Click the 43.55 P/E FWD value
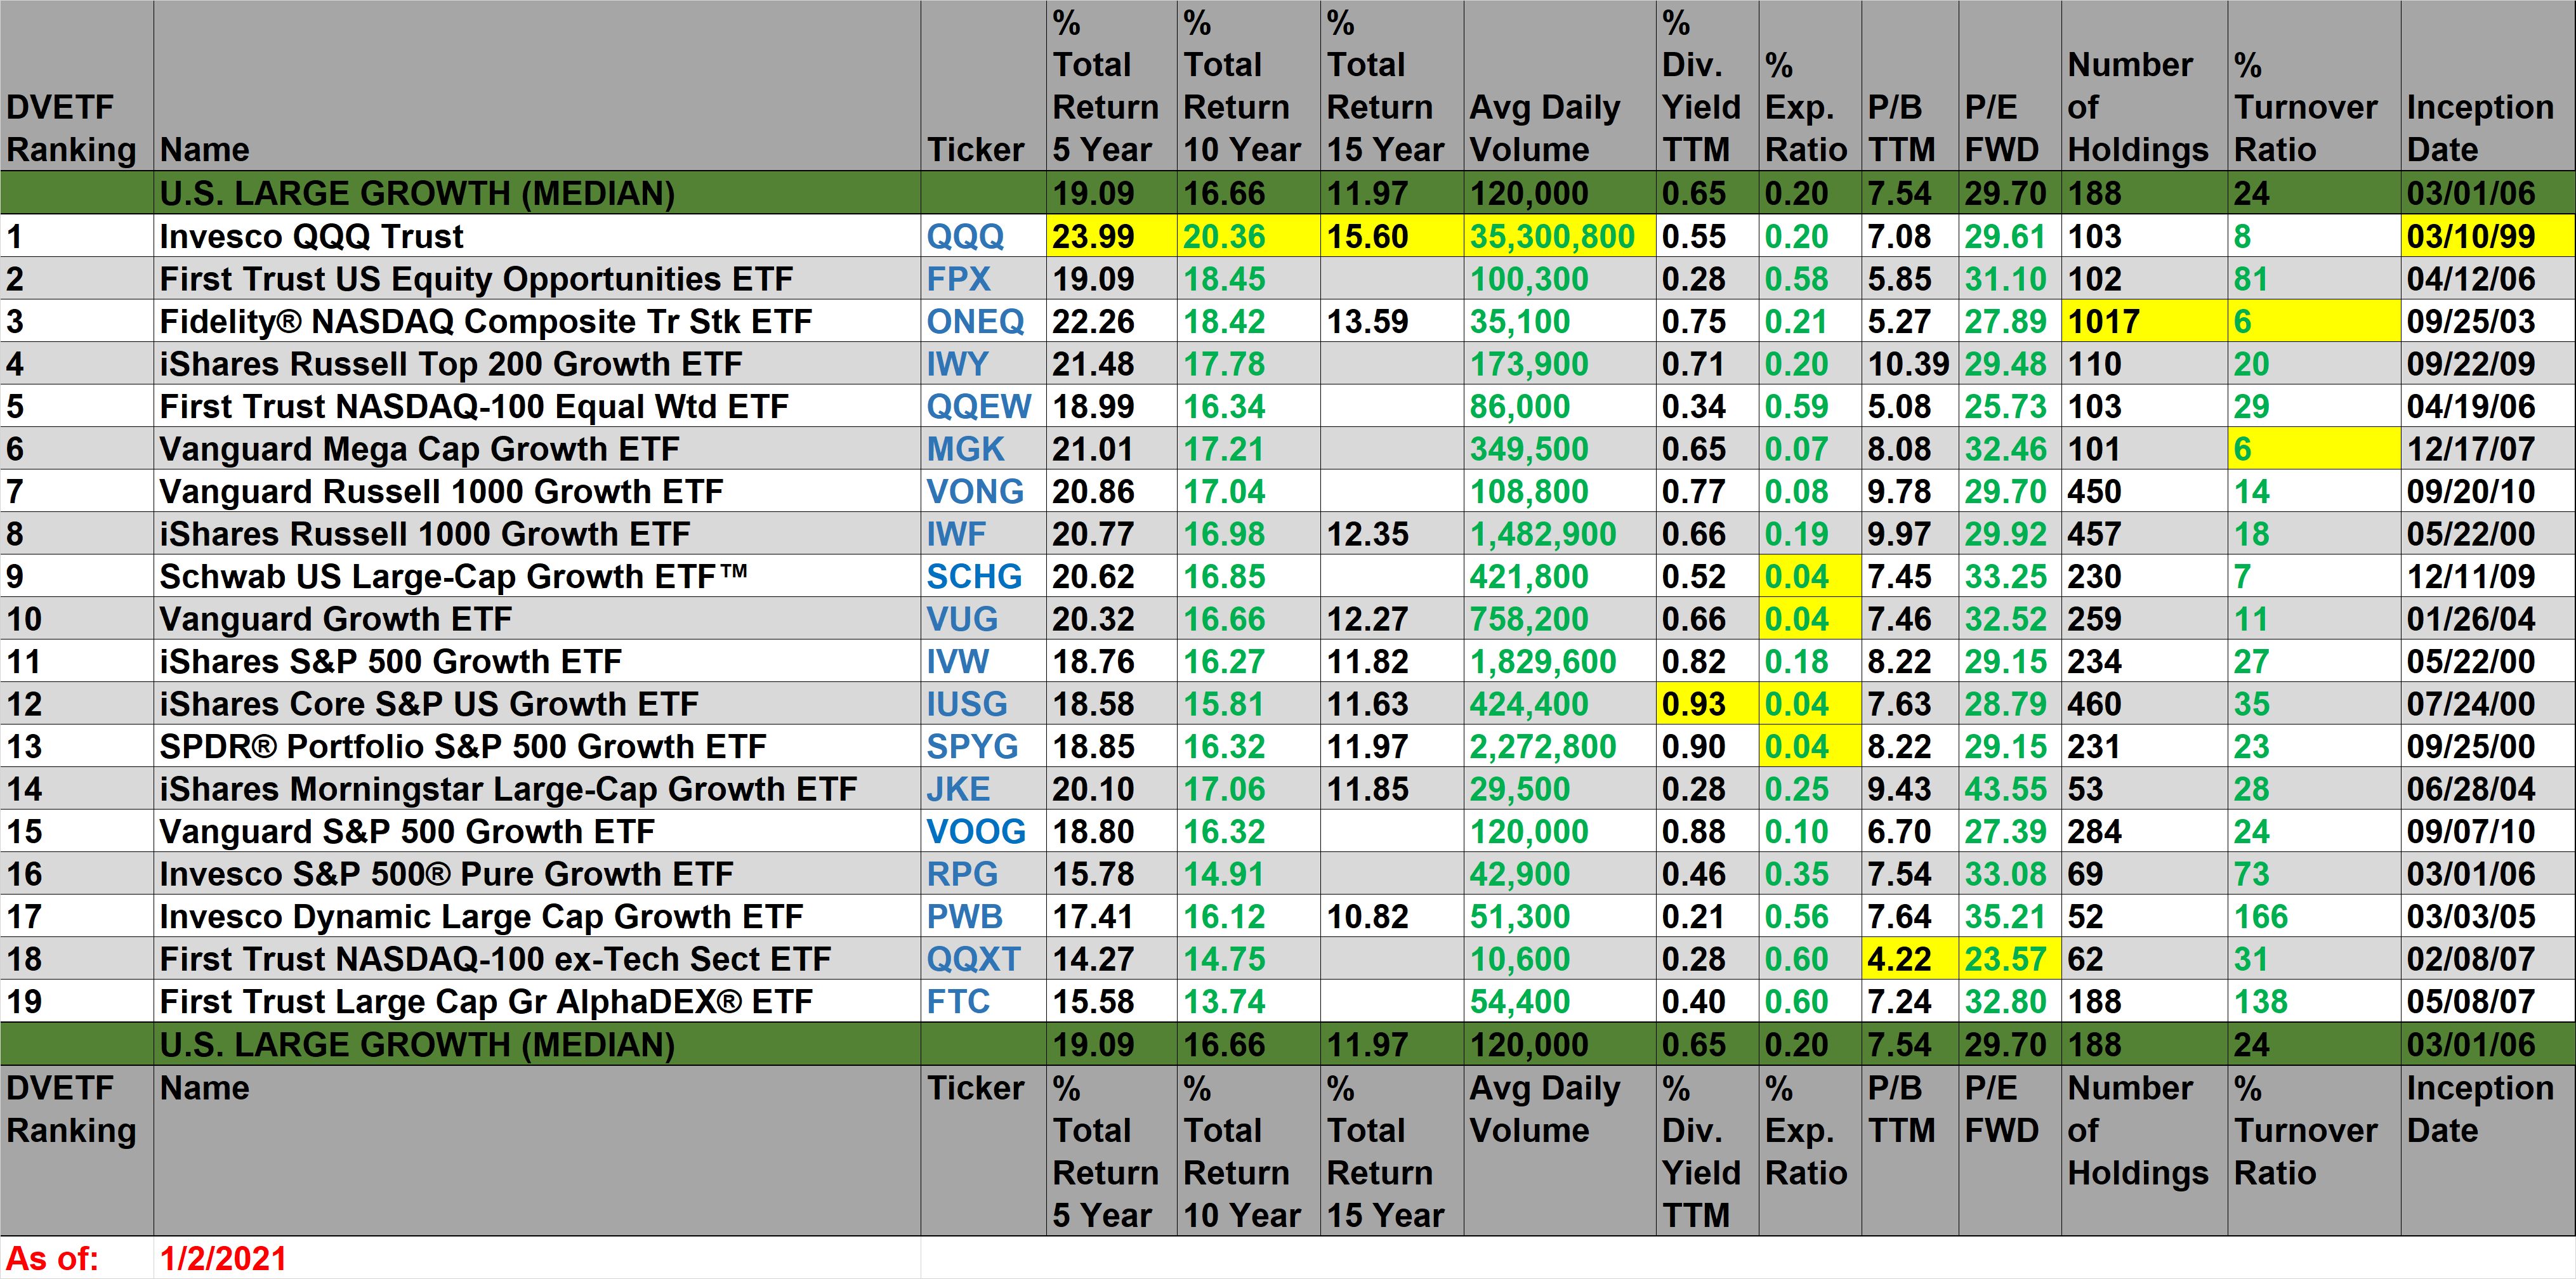The width and height of the screenshot is (2576, 1279). click(x=2010, y=789)
